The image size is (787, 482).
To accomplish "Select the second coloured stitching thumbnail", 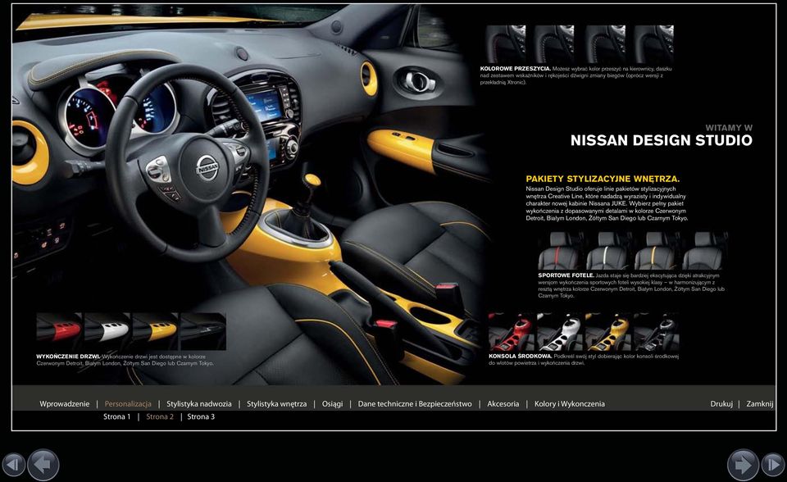I will coord(555,44).
